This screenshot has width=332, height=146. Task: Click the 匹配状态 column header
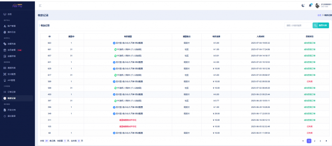310,37
